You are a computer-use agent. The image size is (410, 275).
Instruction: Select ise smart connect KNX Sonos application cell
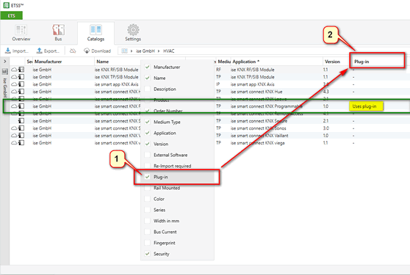coord(258,128)
